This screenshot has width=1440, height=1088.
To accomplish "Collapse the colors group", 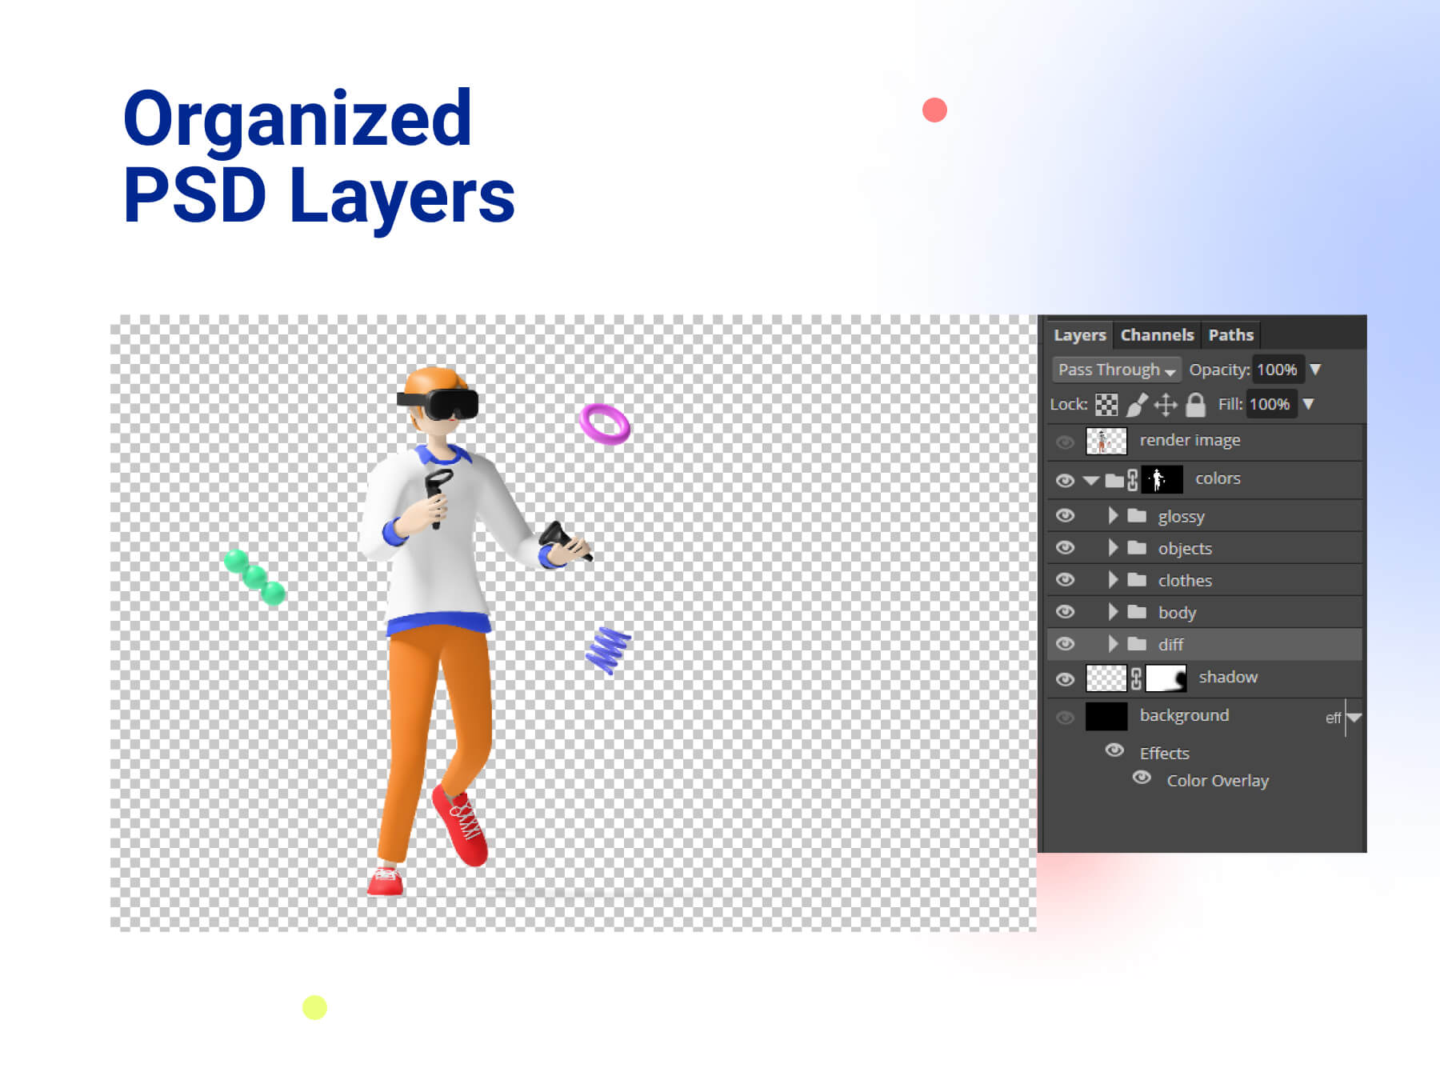I will [x=1090, y=478].
